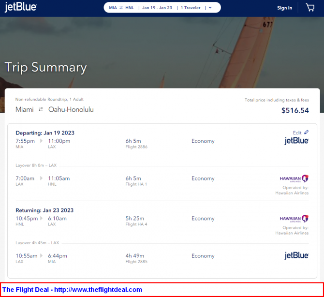Click the Flight 2885 label

(x=136, y=262)
